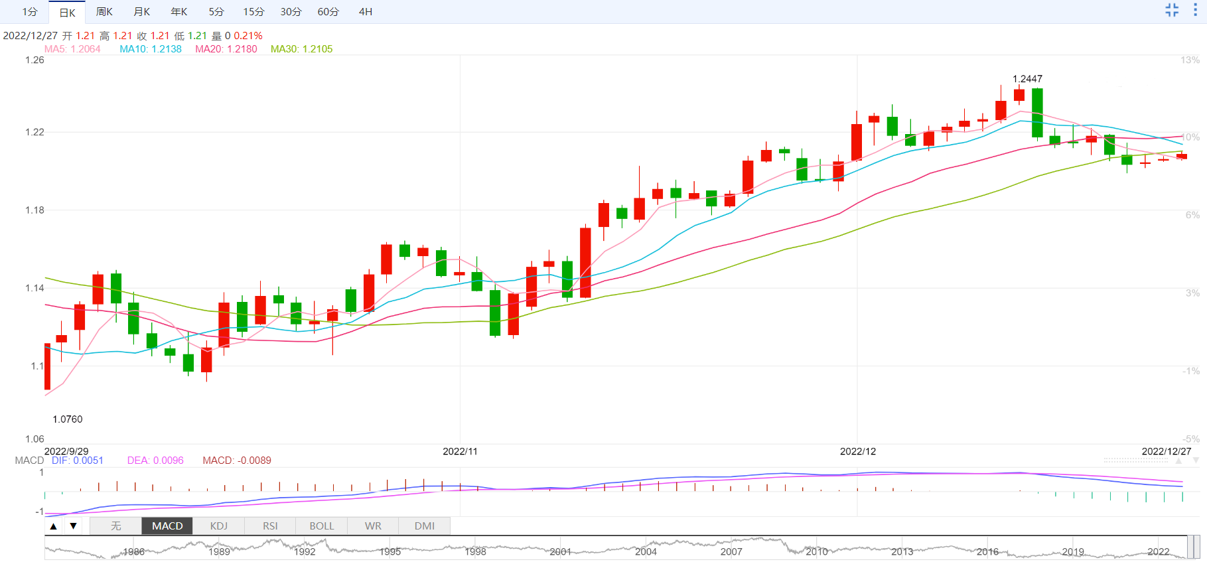Image resolution: width=1207 pixels, height=572 pixels.
Task: Click the exit fullscreen icon
Action: [x=1172, y=10]
